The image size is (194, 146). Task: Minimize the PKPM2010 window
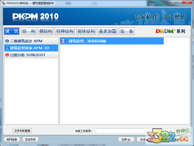pos(173,2)
